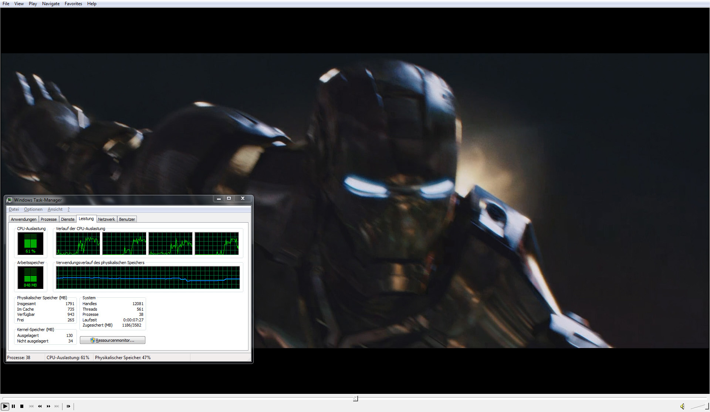Click the physical memory usage history graph
Image resolution: width=710 pixels, height=412 pixels.
point(148,277)
